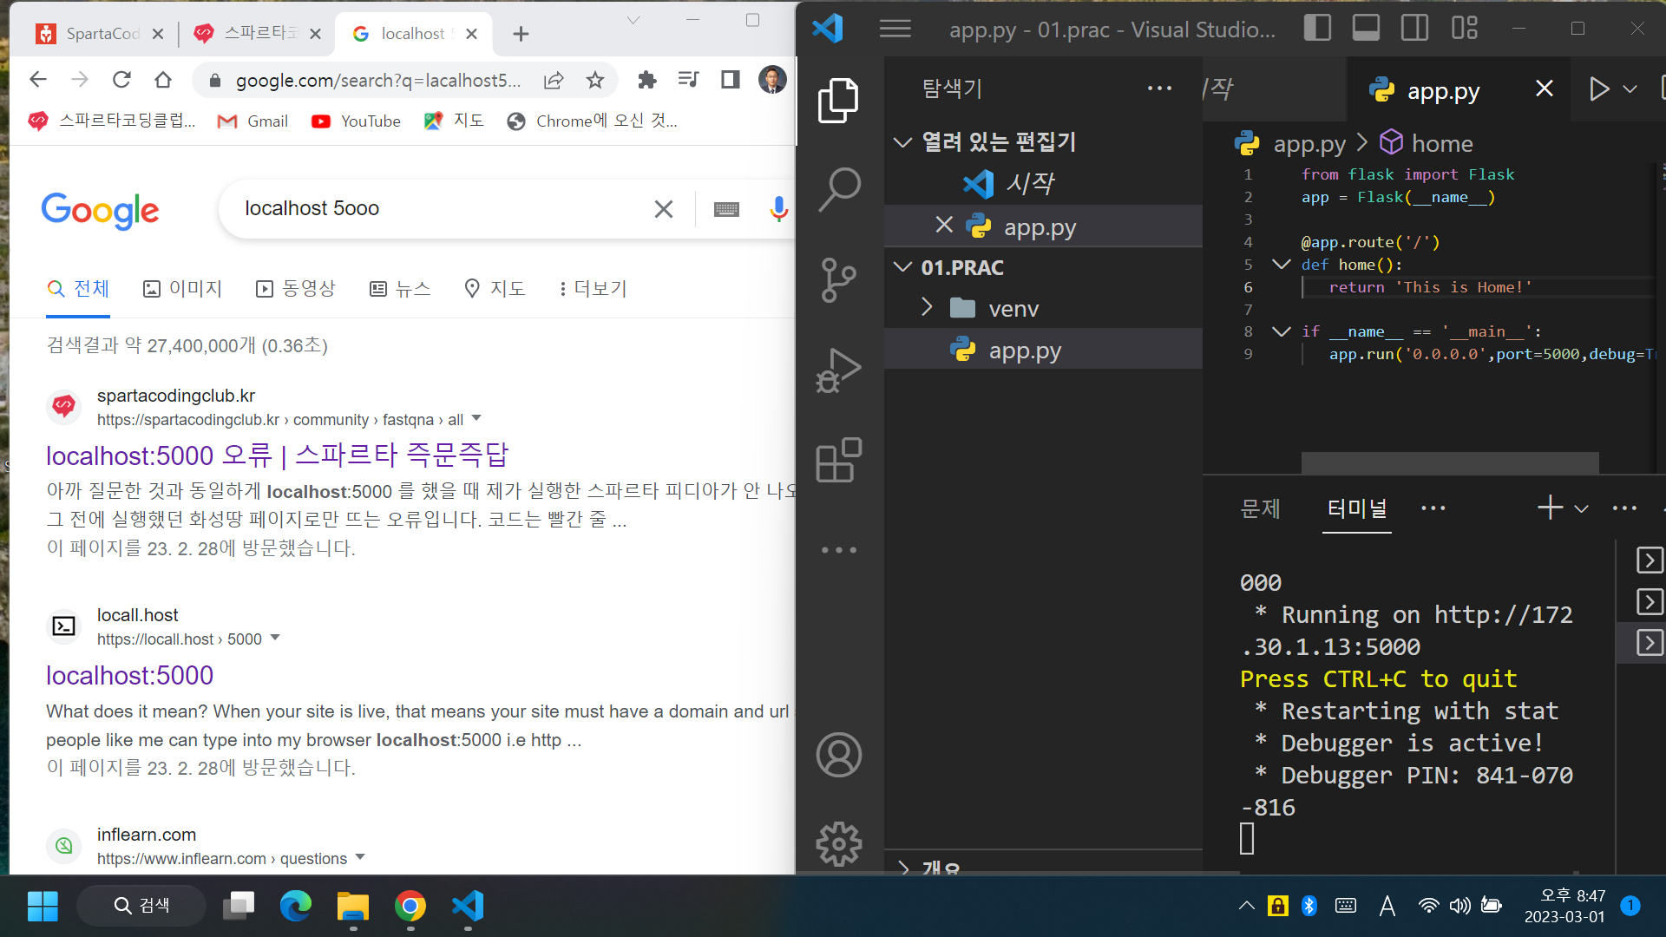Select the second terminal instance in list

point(1650,601)
